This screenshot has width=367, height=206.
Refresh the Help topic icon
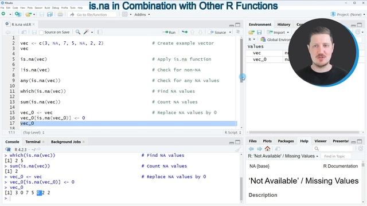pyautogui.click(x=361, y=149)
